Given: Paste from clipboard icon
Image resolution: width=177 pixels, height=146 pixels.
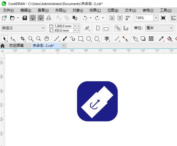Looking at the screenshot, I should tap(75, 18).
